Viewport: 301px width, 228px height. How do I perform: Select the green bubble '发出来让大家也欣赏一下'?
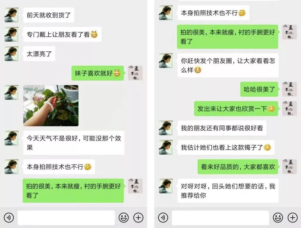point(236,109)
